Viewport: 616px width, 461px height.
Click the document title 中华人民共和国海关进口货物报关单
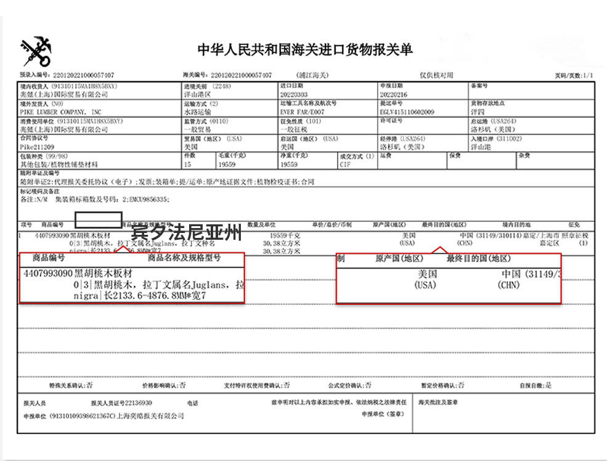[x=305, y=50]
